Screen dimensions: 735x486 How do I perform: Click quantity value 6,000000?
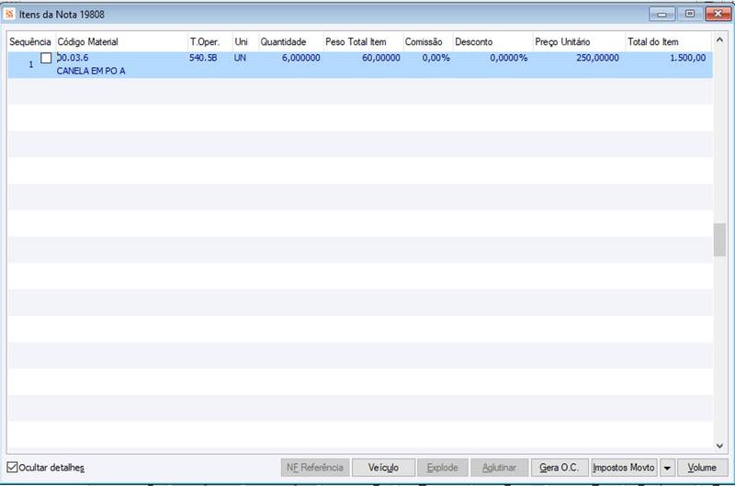(301, 58)
